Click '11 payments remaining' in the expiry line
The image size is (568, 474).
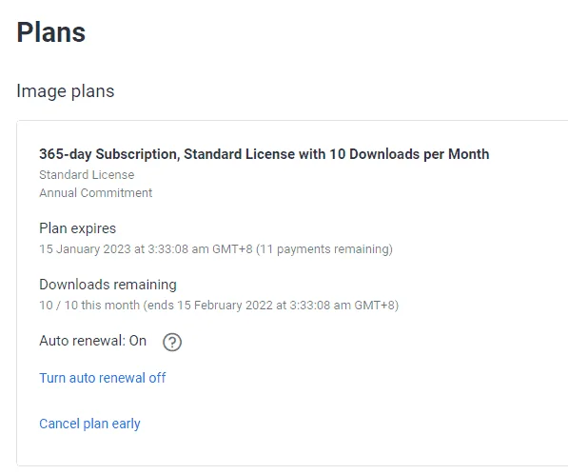click(326, 249)
